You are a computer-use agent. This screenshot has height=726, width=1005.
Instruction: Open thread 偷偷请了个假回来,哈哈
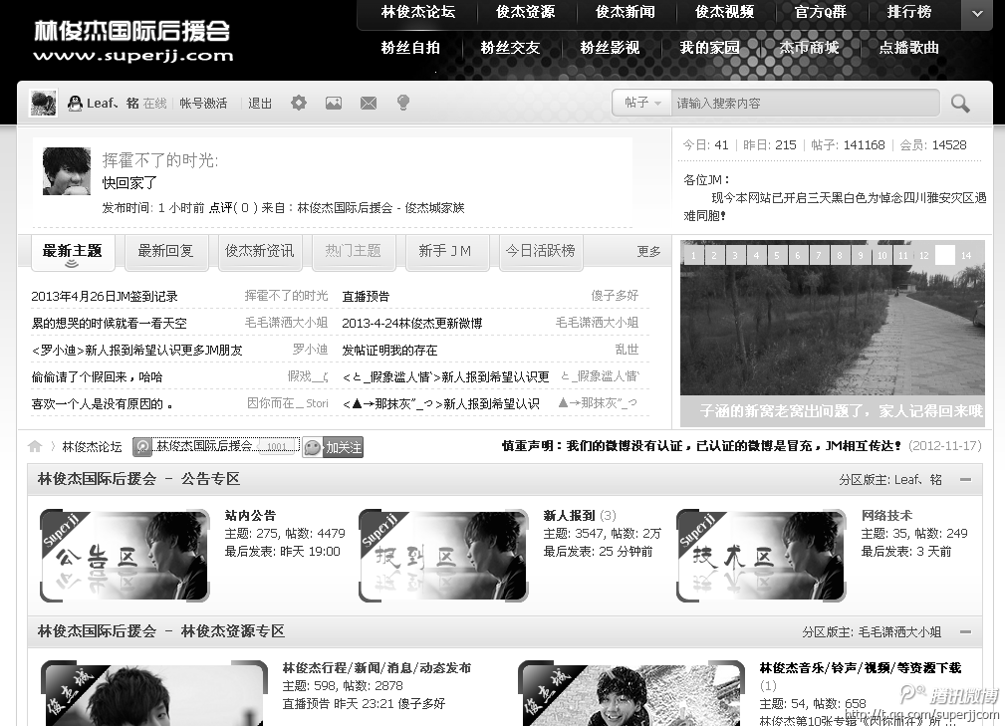pos(97,376)
